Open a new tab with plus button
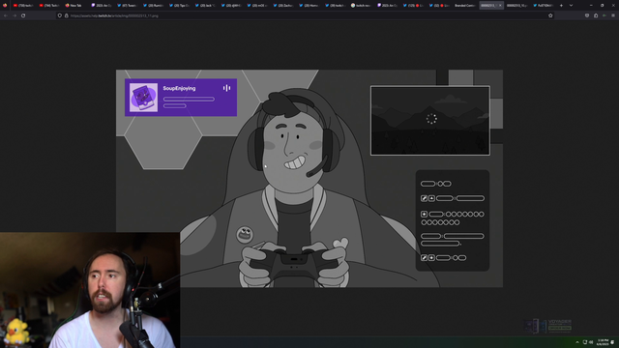Image resolution: width=619 pixels, height=348 pixels. [x=561, y=6]
